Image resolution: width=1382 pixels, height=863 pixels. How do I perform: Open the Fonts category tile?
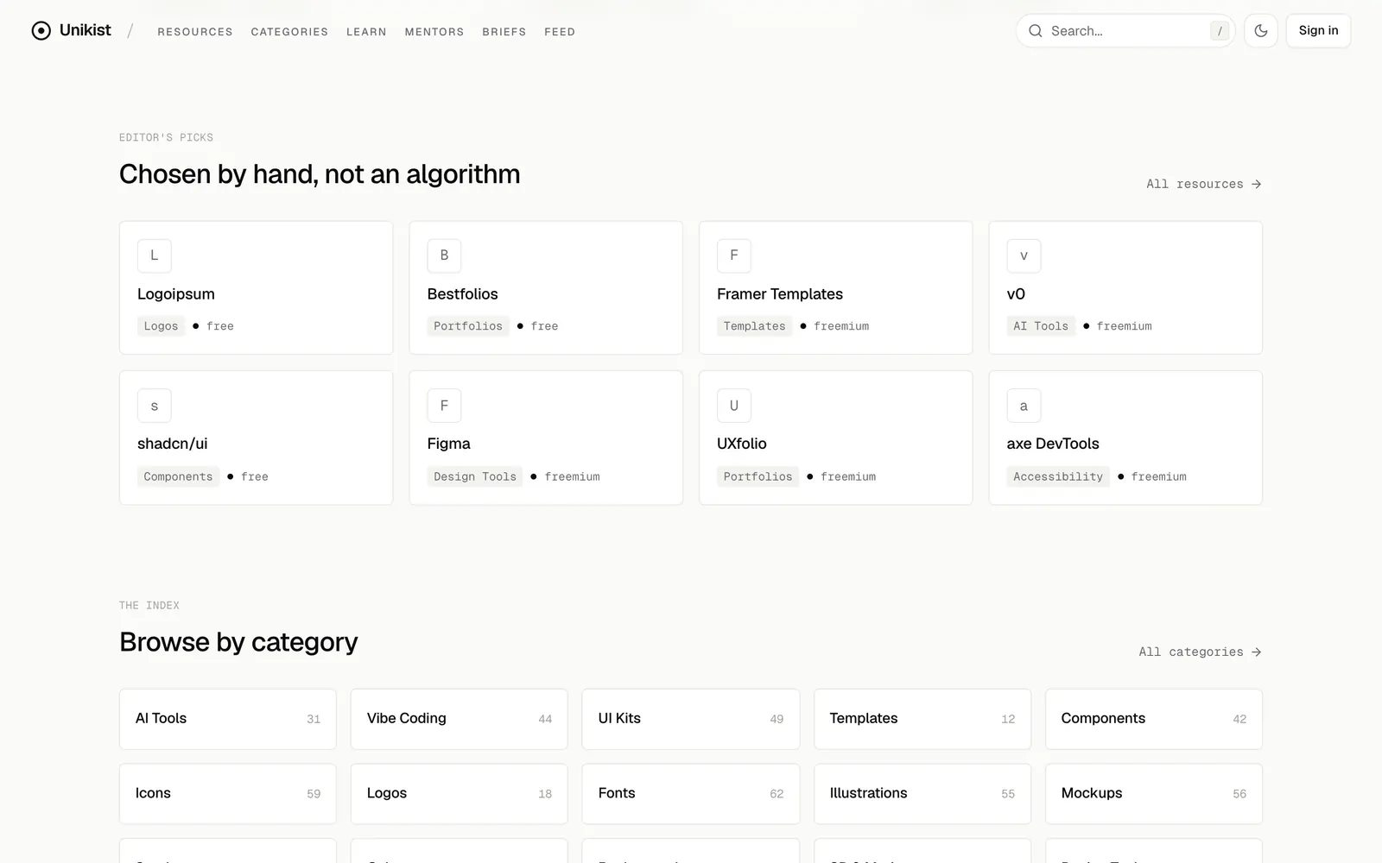point(691,794)
